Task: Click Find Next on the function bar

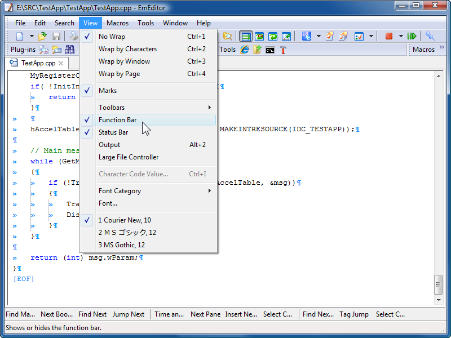Action: pos(92,314)
